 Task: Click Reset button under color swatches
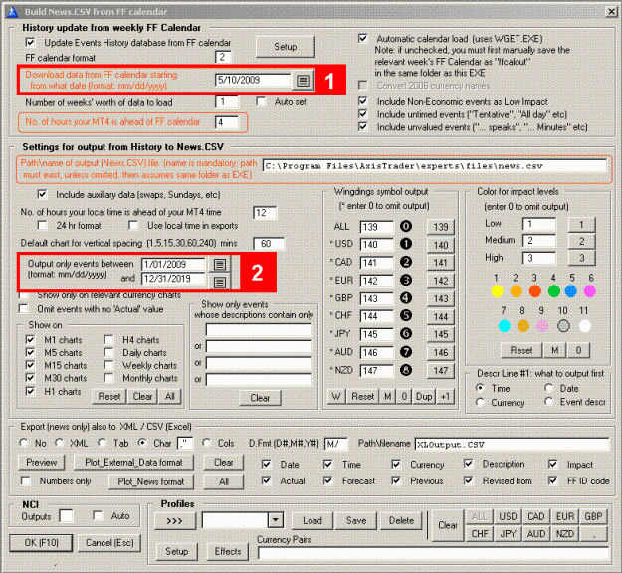click(x=521, y=350)
